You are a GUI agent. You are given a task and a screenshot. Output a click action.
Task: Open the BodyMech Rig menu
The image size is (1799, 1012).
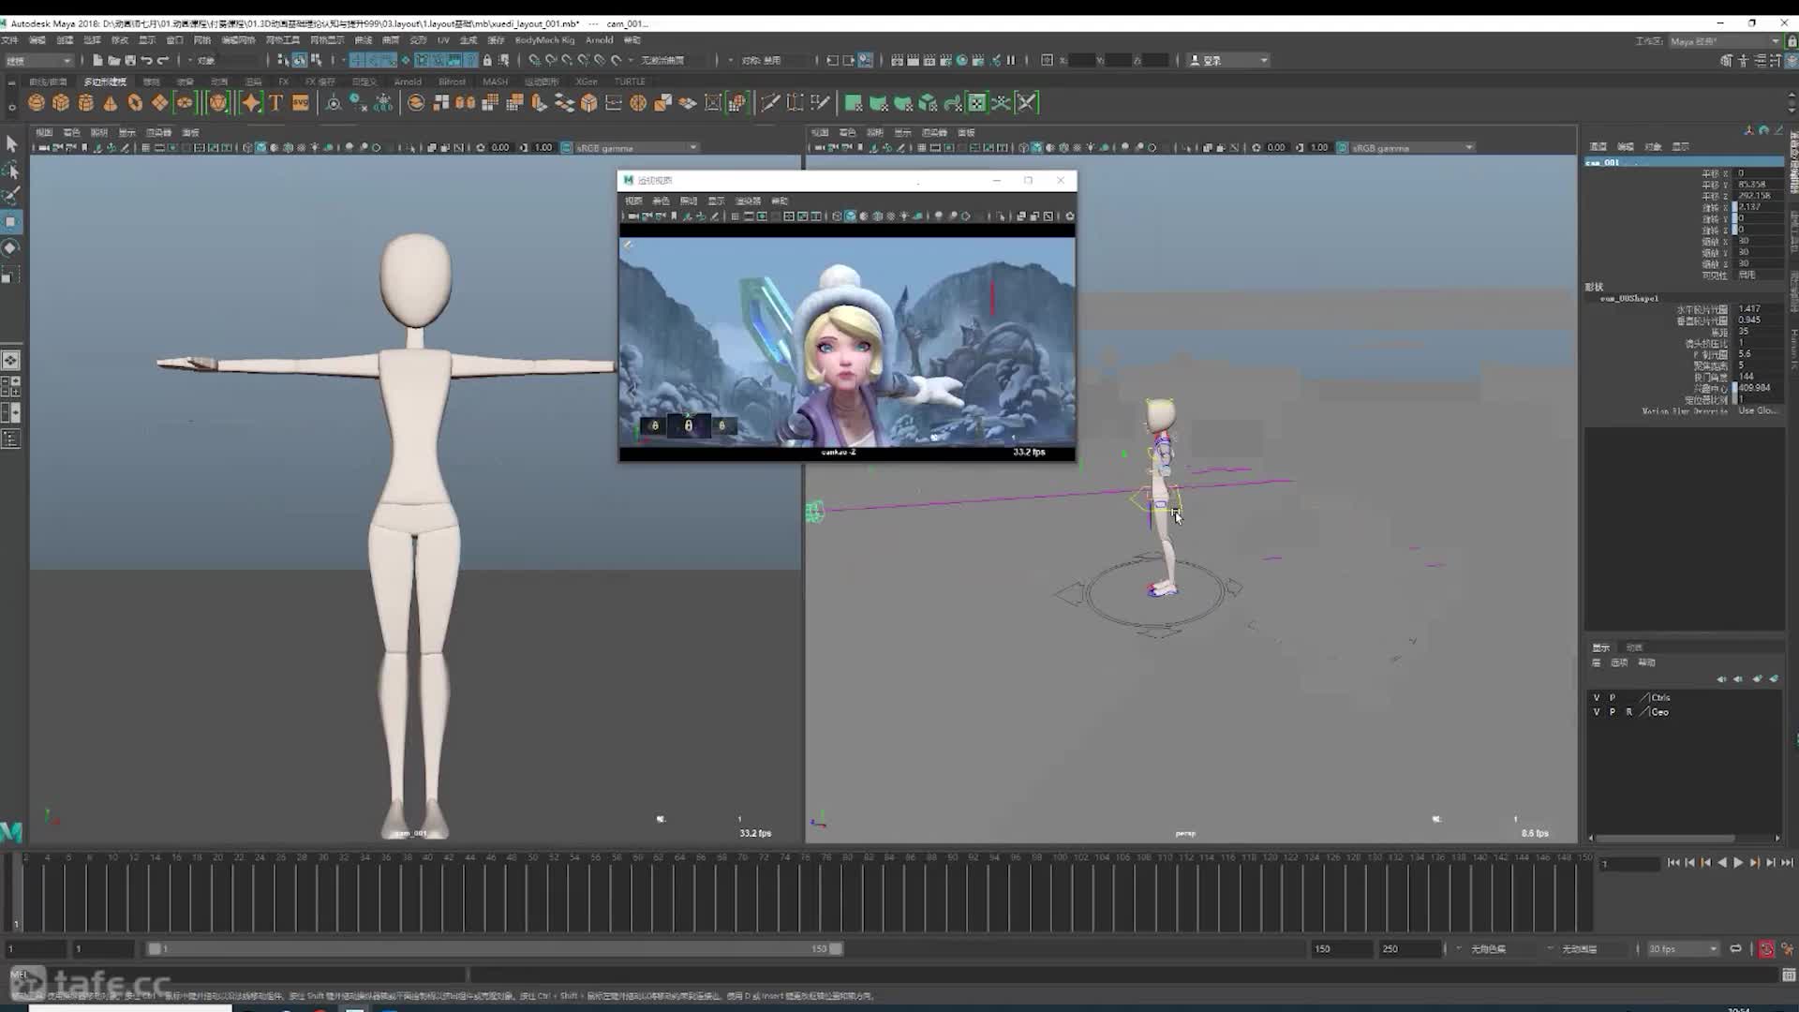544,40
